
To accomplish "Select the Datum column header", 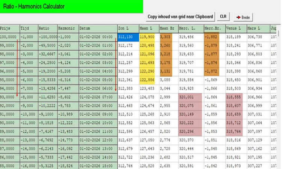I will (98, 29).
